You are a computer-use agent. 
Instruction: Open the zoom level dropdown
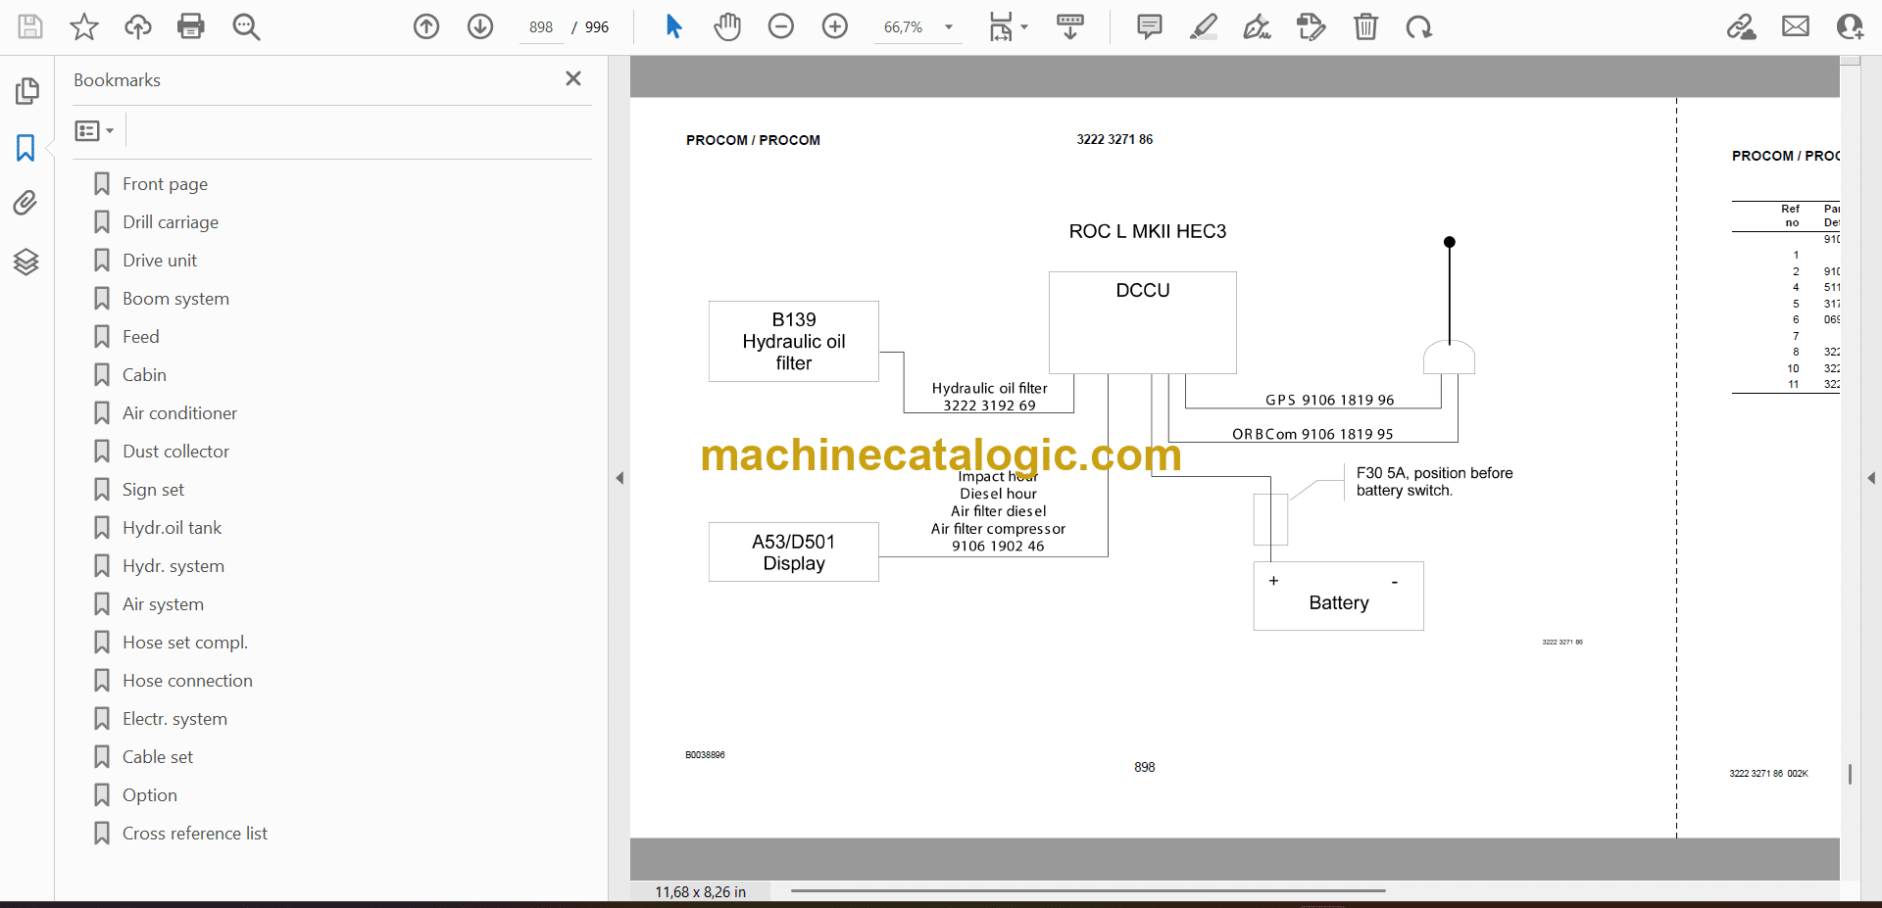948,27
